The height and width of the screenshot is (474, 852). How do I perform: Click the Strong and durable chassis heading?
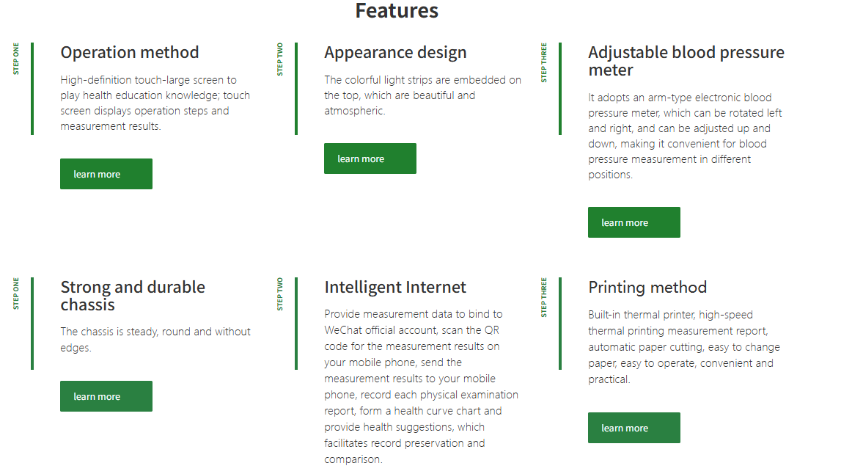tap(133, 296)
